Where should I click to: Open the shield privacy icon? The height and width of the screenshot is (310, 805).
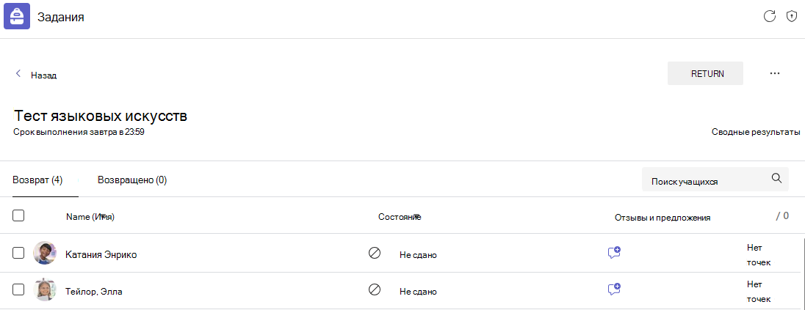point(792,16)
